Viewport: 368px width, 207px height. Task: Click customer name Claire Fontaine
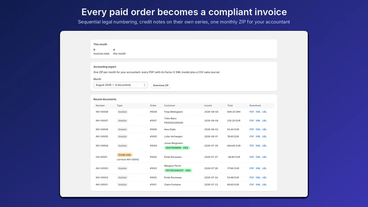(x=172, y=185)
